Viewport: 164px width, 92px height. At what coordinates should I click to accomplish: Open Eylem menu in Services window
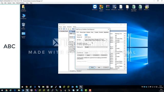click(x=64, y=27)
